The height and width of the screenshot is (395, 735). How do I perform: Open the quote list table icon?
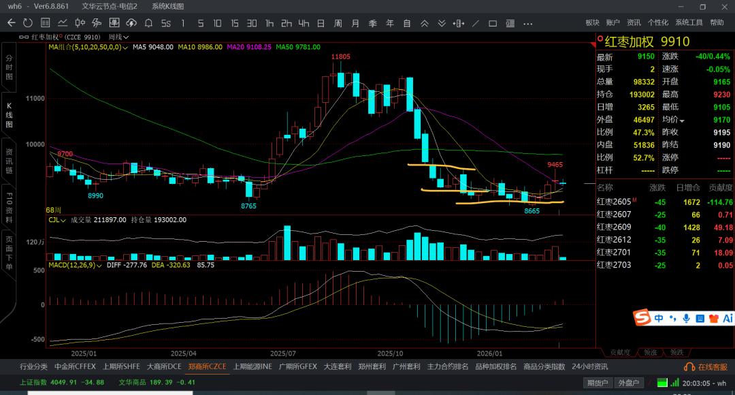pos(45,23)
